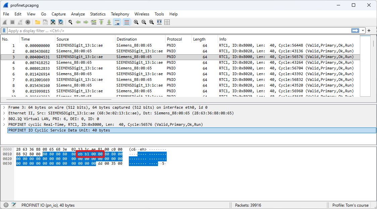Open the capture options gear icon
The width and height of the screenshot is (377, 209).
(28, 22)
